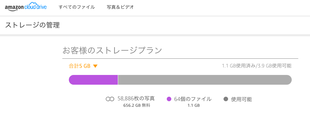Click the お客様のストレージプラン section title
The height and width of the screenshot is (122, 310).
112,51
